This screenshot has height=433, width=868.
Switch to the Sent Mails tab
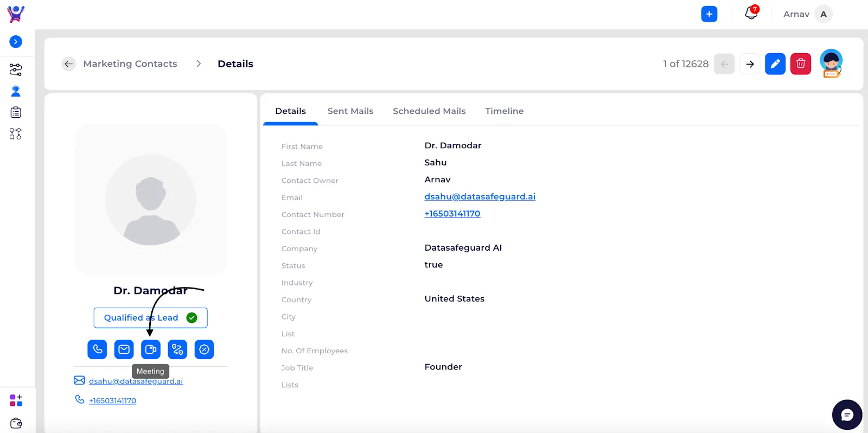tap(350, 111)
